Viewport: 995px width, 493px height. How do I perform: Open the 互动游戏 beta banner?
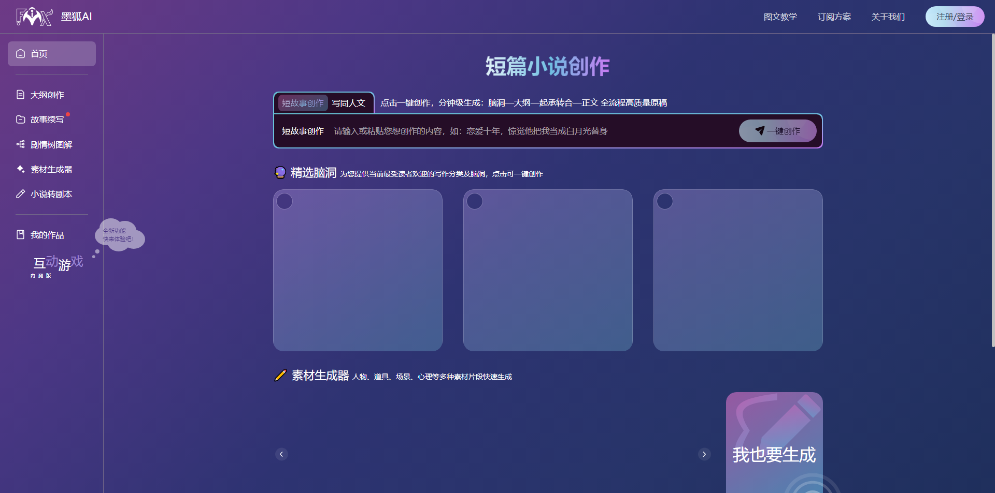tap(57, 266)
